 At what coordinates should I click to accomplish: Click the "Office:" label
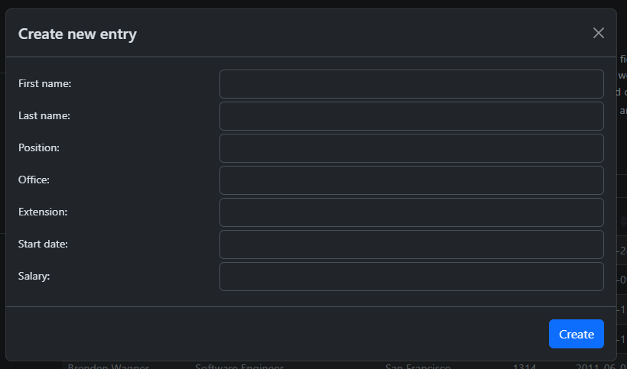coord(34,180)
